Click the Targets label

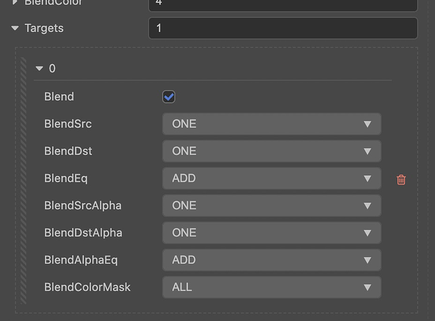click(x=44, y=28)
